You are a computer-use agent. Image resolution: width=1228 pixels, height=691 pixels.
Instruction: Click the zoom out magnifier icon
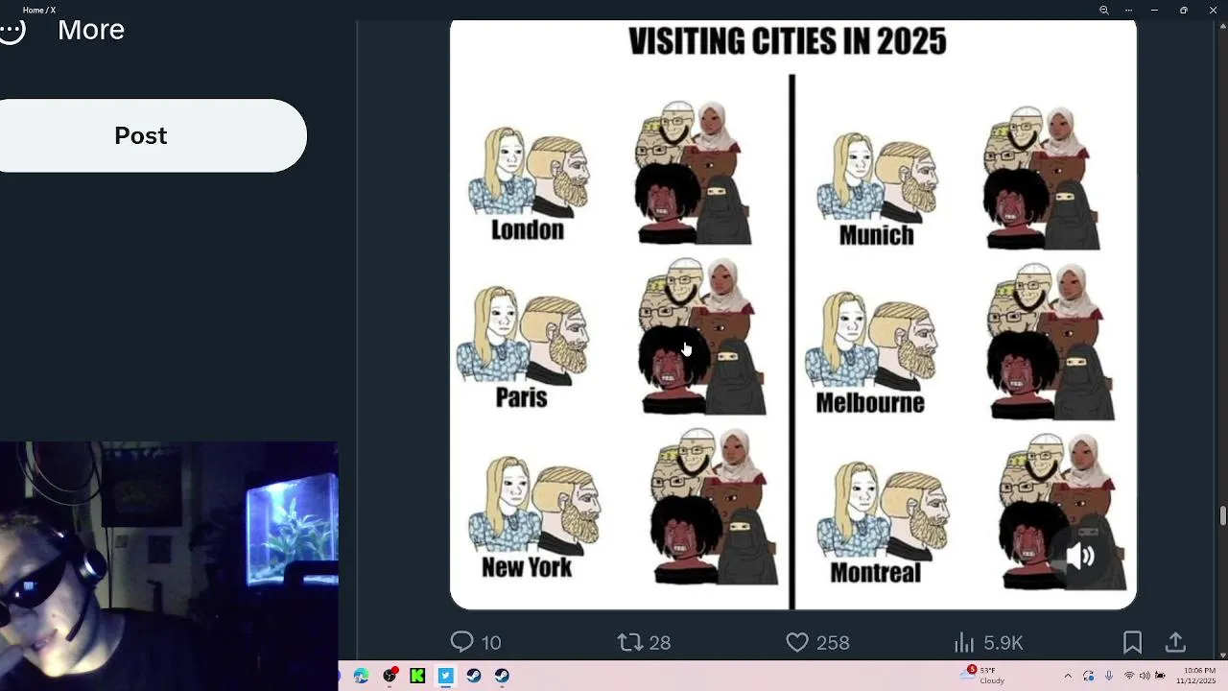[1103, 10]
